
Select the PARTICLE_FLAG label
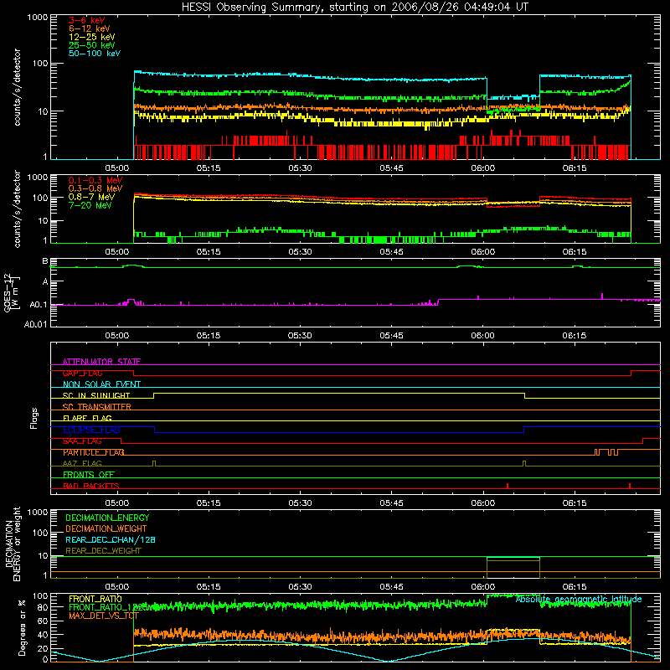coord(93,452)
